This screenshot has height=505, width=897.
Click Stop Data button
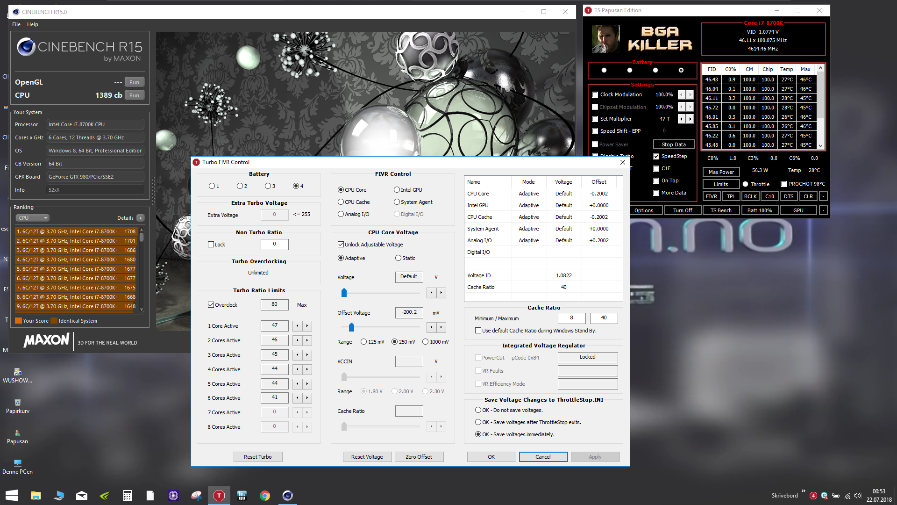click(674, 144)
